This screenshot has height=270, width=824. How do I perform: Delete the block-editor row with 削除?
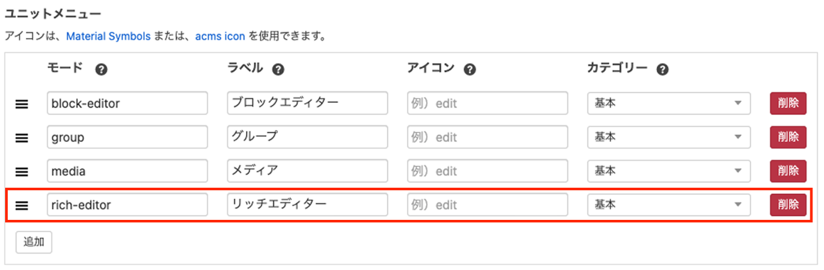[x=788, y=103]
